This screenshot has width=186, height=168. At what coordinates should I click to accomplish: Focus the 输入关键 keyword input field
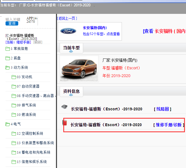13,19
